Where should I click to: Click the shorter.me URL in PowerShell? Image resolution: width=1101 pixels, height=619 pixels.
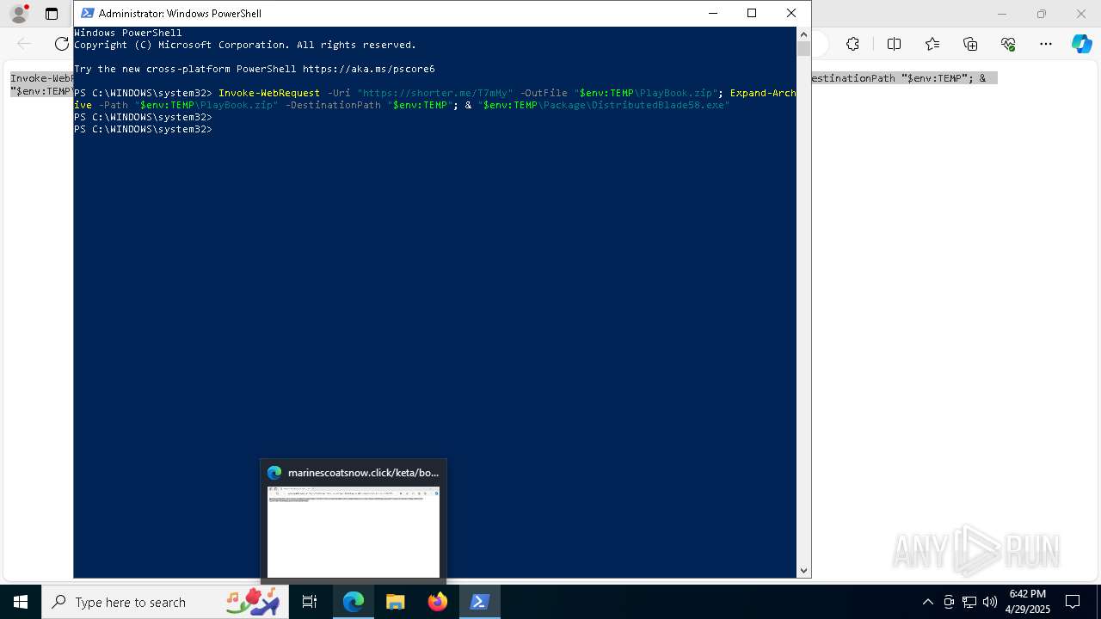434,93
